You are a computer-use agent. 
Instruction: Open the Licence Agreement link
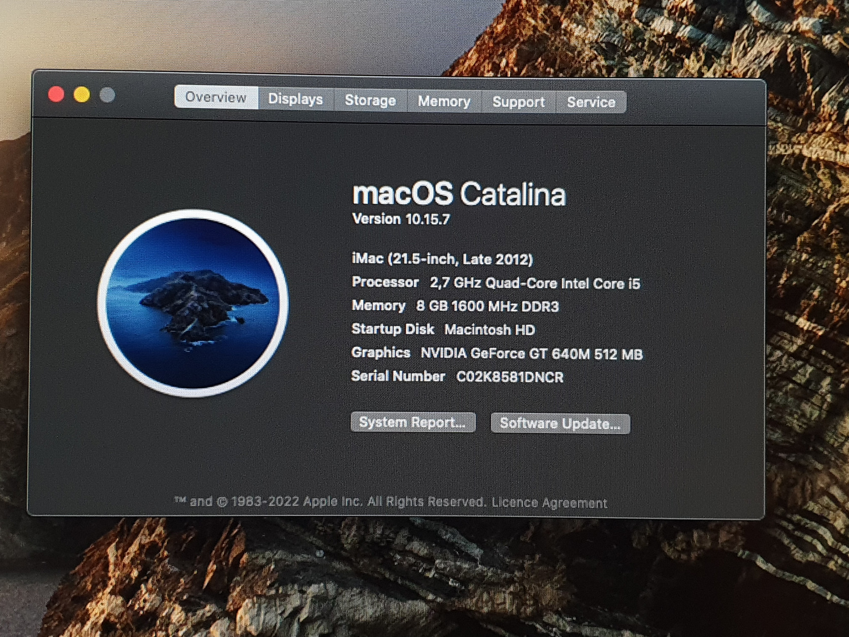[549, 502]
